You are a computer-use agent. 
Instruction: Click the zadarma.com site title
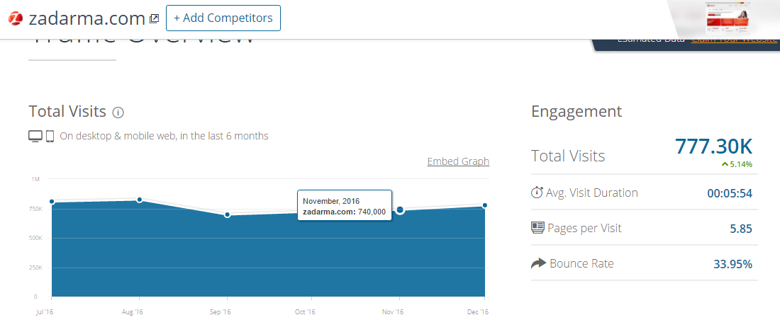tap(87, 19)
